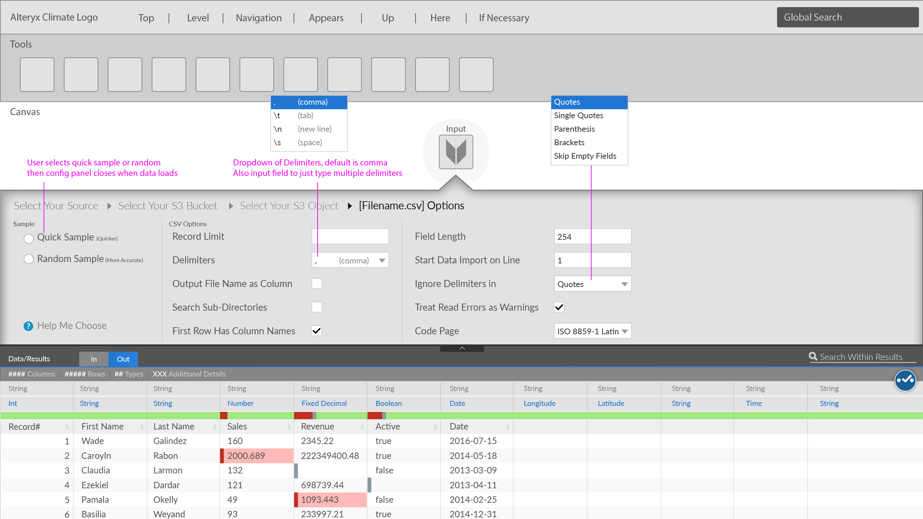
Task: Switch to the In tab of Data/Results
Action: tap(94, 359)
